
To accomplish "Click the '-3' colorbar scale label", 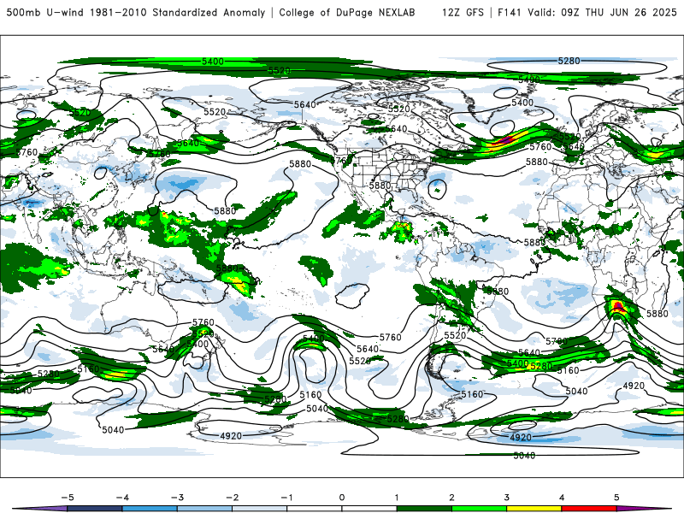I will pos(177,498).
